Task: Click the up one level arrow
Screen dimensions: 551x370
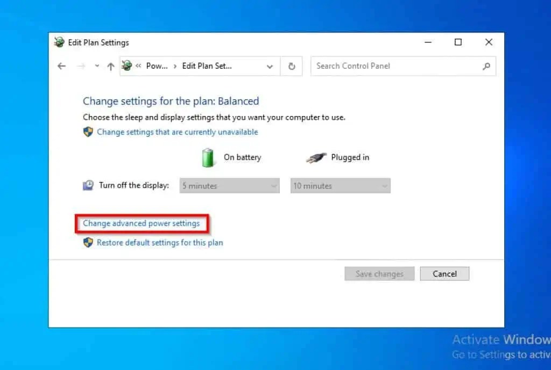Action: click(x=110, y=66)
